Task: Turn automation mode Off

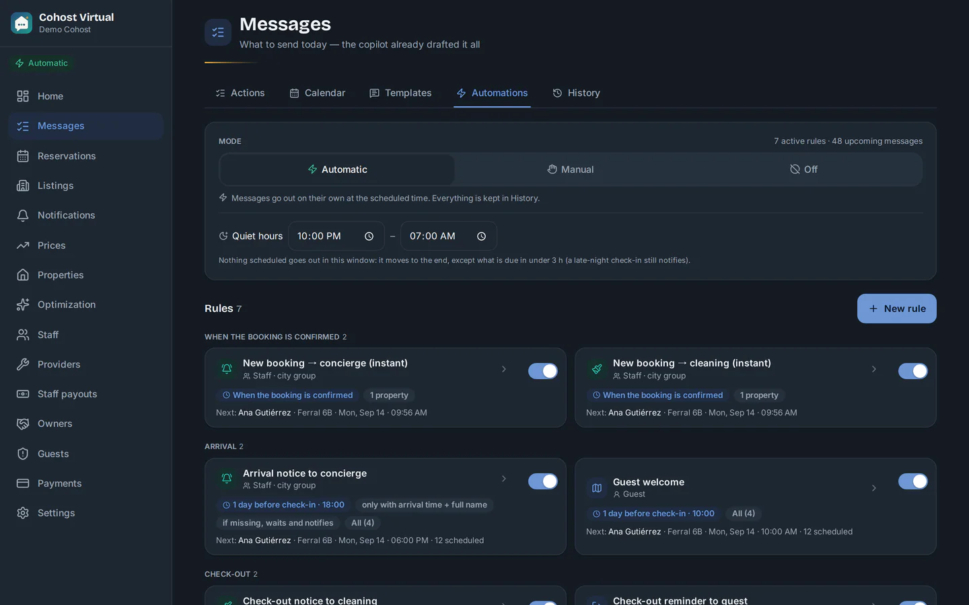Action: tap(803, 169)
